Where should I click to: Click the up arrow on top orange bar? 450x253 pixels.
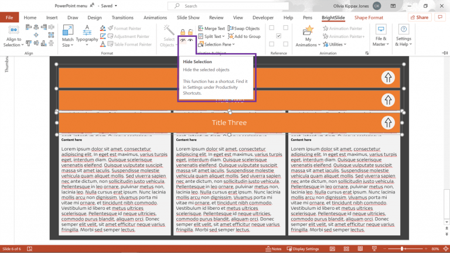click(x=388, y=78)
